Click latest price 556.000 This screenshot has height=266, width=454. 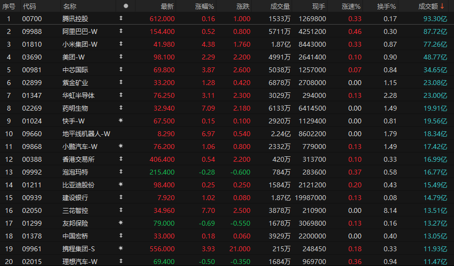(162, 249)
